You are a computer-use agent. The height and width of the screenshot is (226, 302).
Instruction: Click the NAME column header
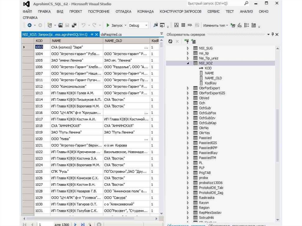click(56, 41)
